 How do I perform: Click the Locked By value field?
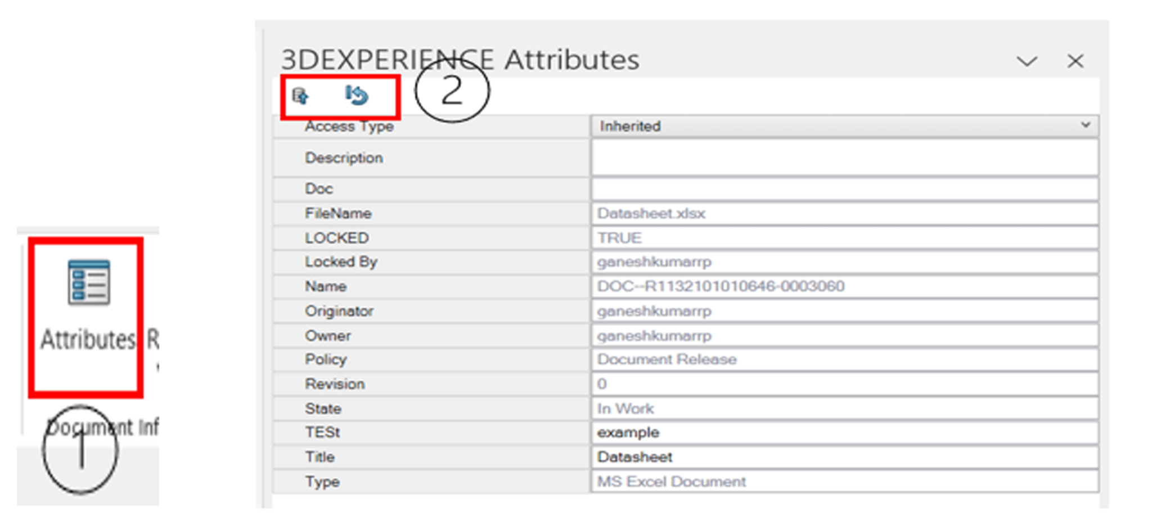click(x=844, y=262)
